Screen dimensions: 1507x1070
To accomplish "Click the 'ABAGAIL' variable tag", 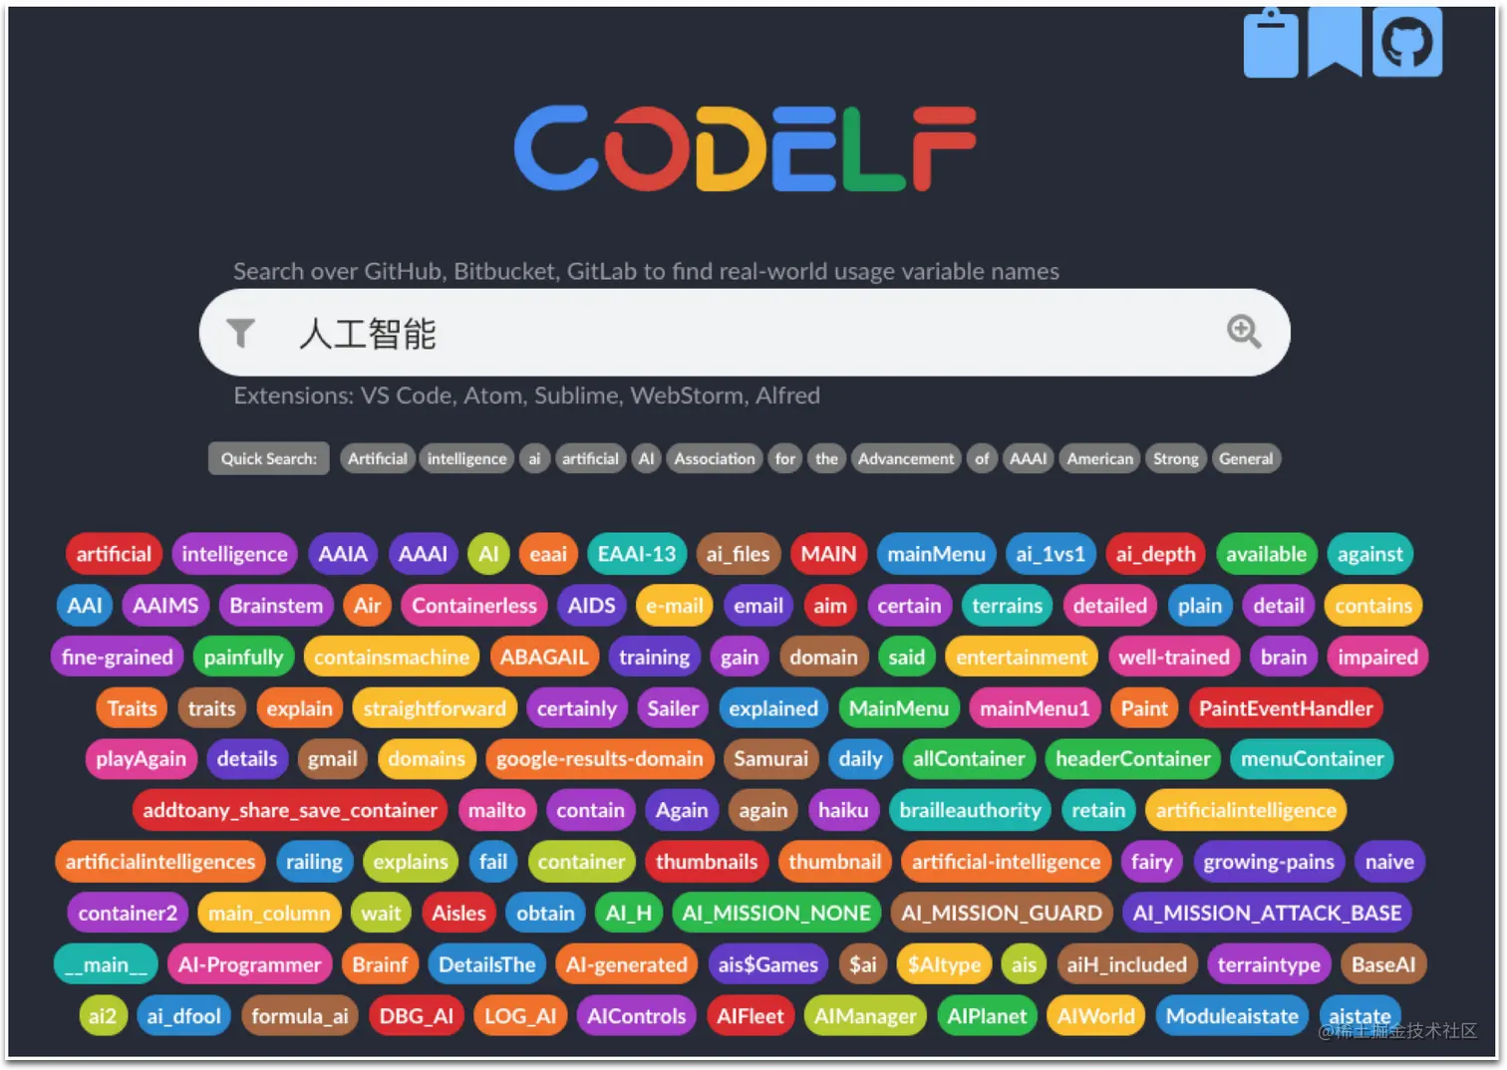I will (544, 658).
